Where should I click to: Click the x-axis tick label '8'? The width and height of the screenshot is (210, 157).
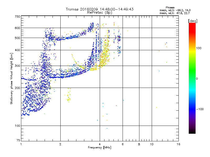click(139, 144)
